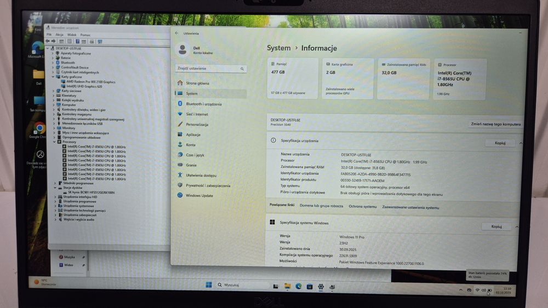This screenshot has width=548, height=308.
Task: Expand the Bluetooth node in Device Manager
Action: coord(53,62)
